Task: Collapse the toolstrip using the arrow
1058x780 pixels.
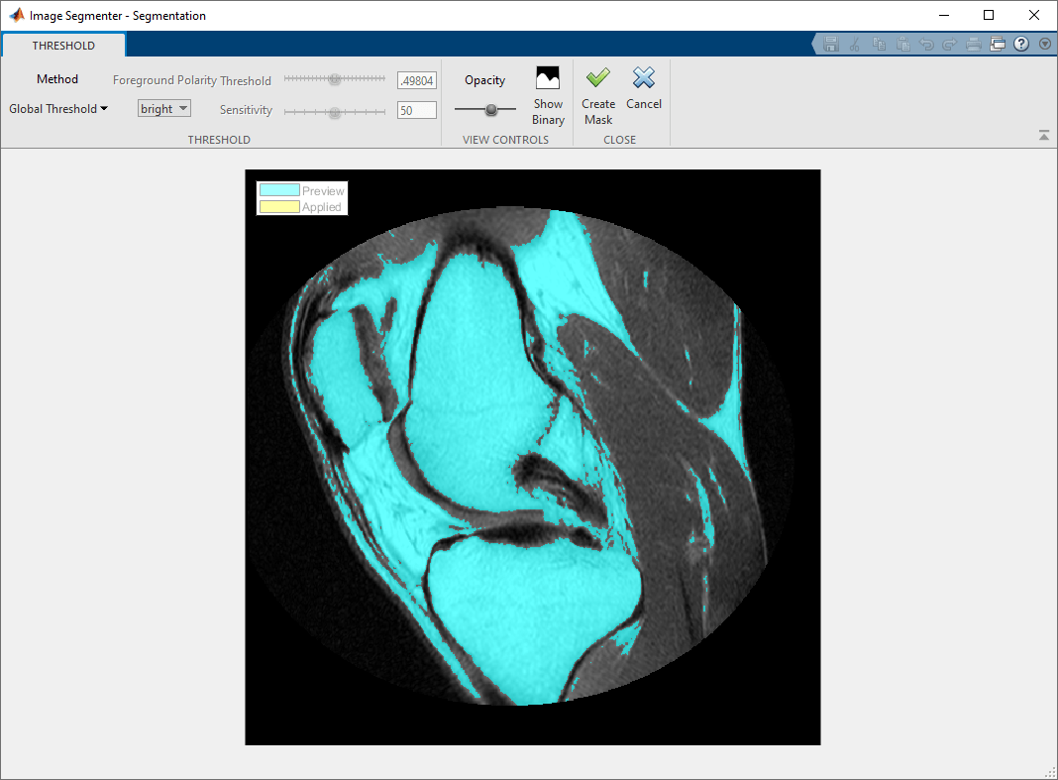Action: coord(1044,136)
